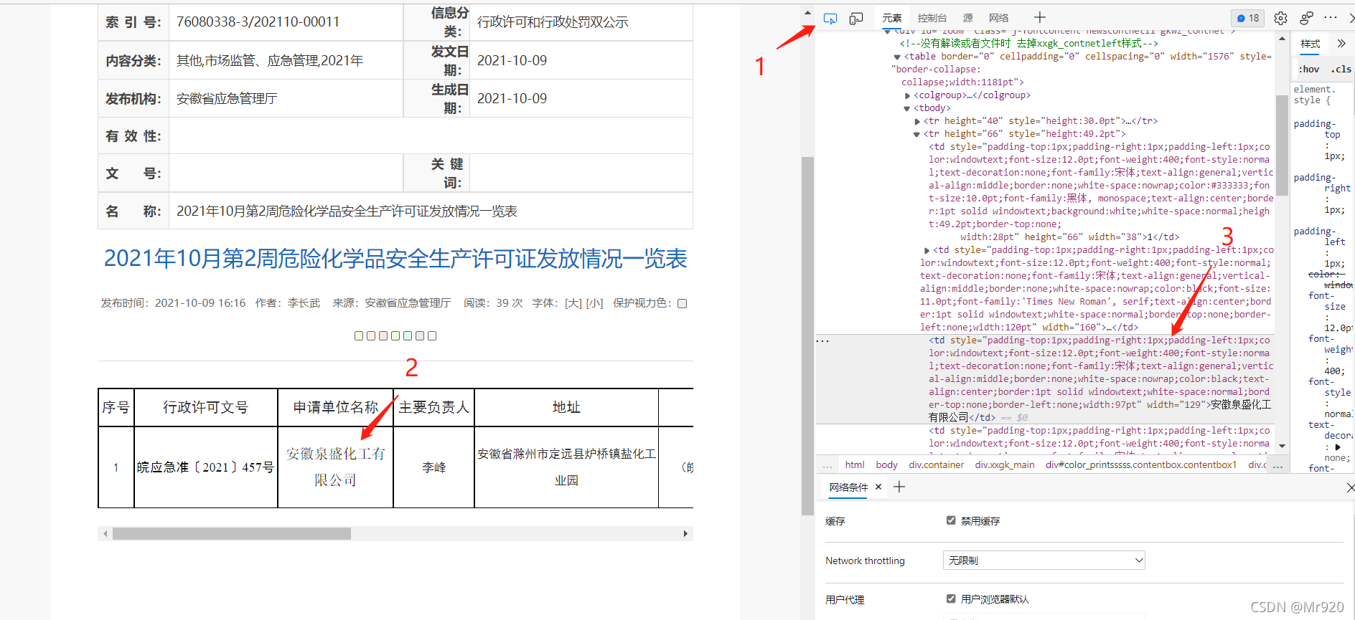This screenshot has width=1355, height=620.
Task: Open DevTools customize three-dot menu
Action: point(1331,18)
